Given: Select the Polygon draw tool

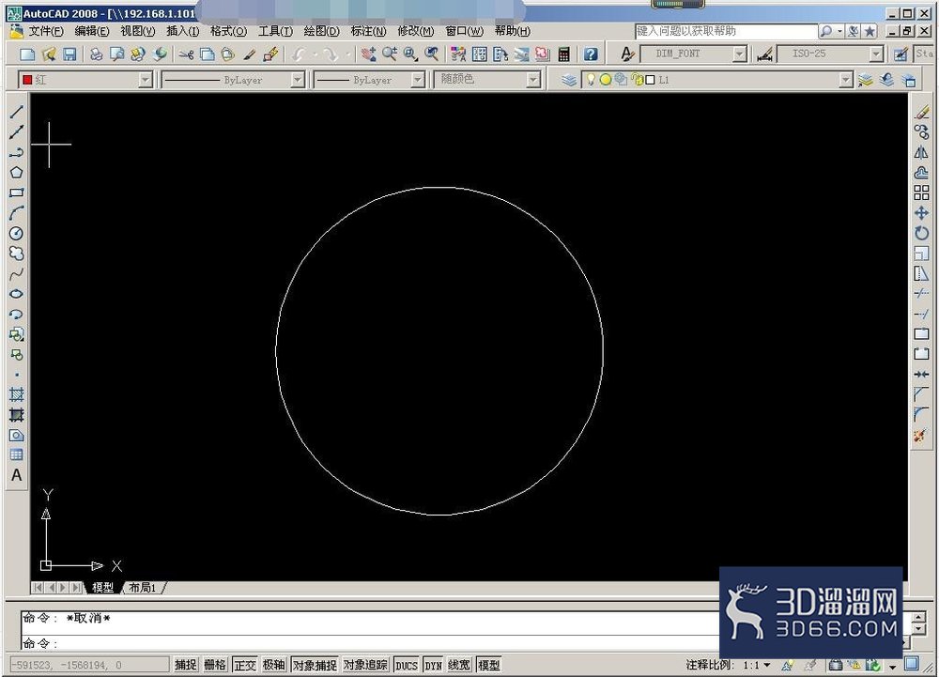Looking at the screenshot, I should (x=16, y=173).
